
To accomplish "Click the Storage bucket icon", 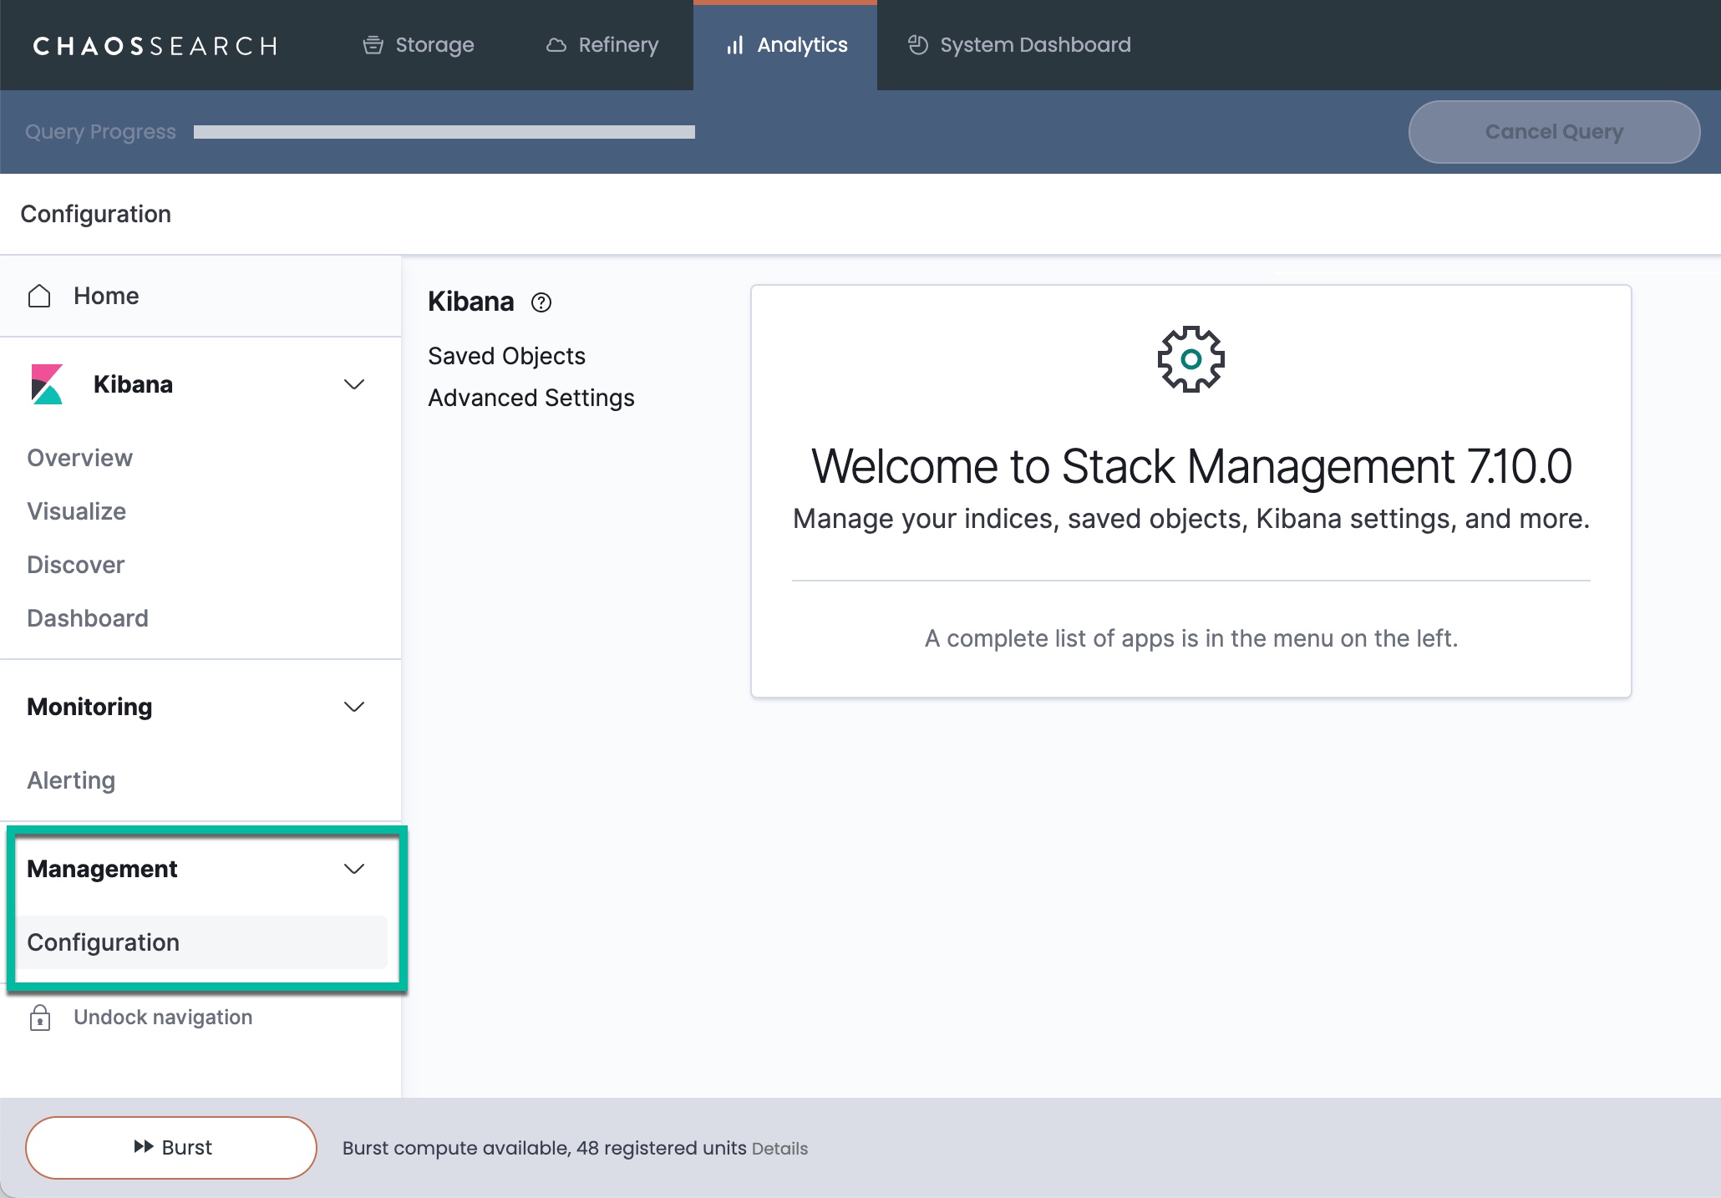I will [373, 45].
